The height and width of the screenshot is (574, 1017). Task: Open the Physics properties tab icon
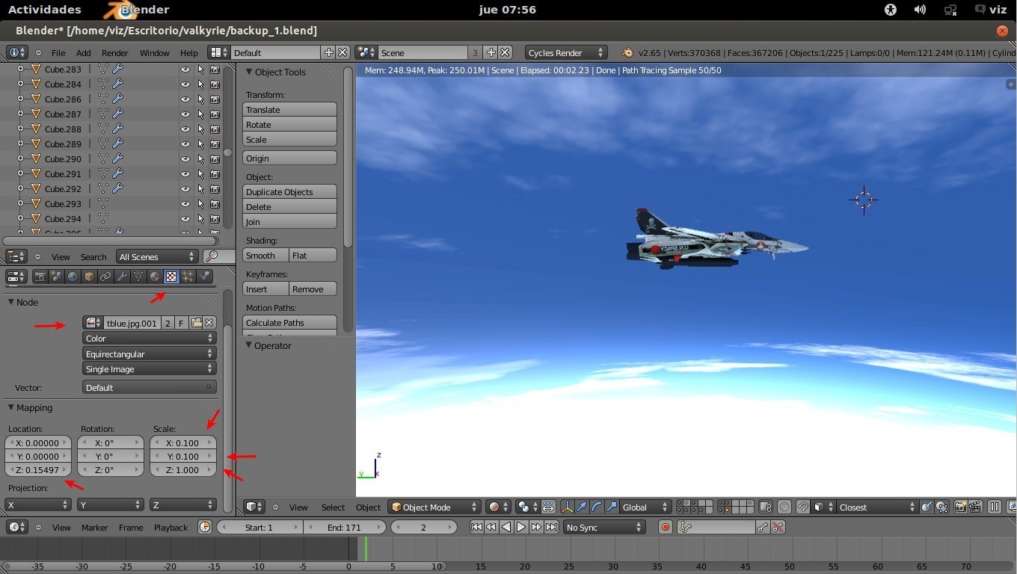click(x=204, y=277)
